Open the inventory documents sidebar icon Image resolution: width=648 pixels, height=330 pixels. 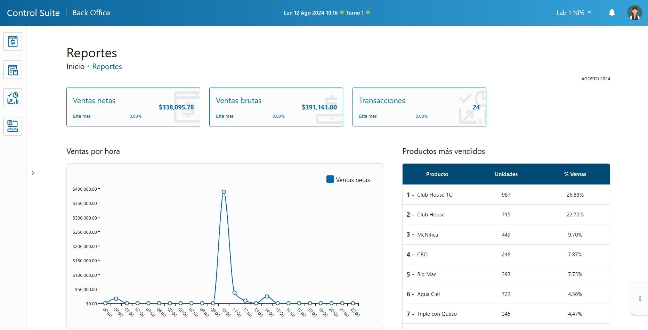coord(13,70)
